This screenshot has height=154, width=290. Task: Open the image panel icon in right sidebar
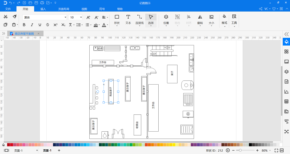point(287,62)
